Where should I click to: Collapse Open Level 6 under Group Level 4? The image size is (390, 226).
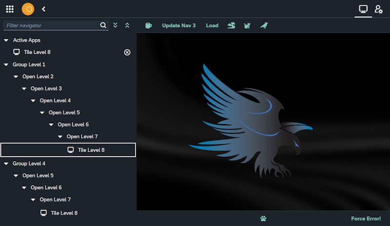point(24,188)
